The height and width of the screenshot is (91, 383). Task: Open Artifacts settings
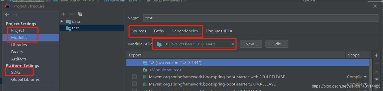(19, 59)
